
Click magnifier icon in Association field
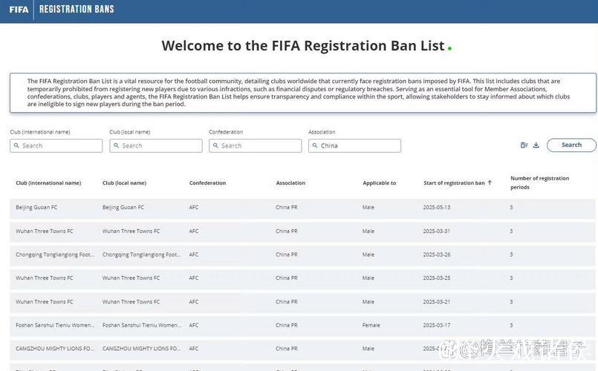(315, 146)
